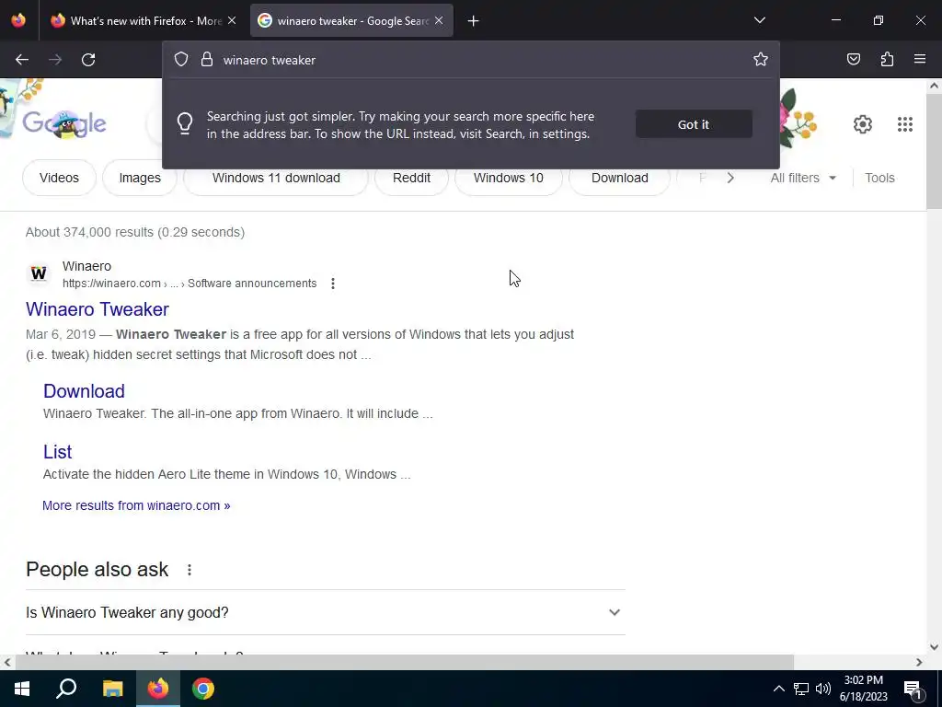942x707 pixels.
Task: Bookmark this page with the star
Action: [x=761, y=59]
